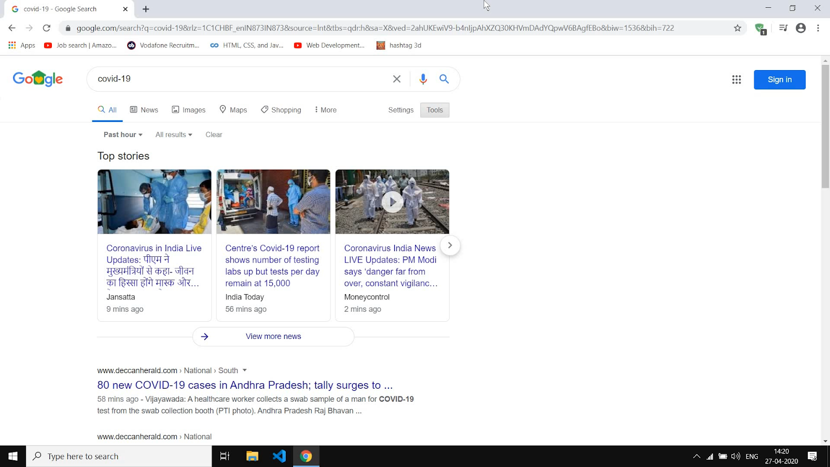The image size is (830, 467).
Task: Open Coronavirus in India Live Updates headline
Action: [x=154, y=266]
